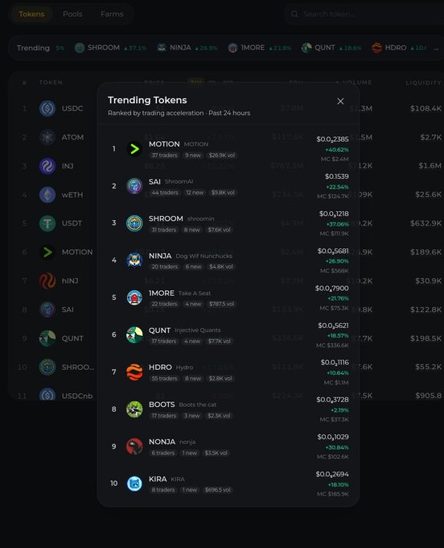Image resolution: width=444 pixels, height=548 pixels.
Task: Open QUNT from the Trending ticker bar
Action: (x=331, y=48)
